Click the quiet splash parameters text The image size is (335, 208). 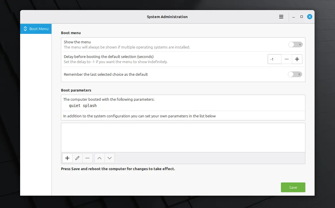click(x=83, y=106)
